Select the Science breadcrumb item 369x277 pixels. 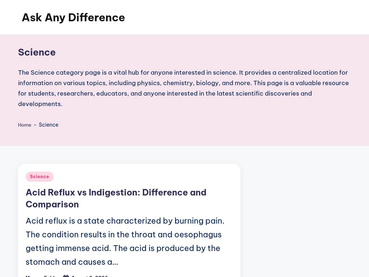[x=49, y=125]
